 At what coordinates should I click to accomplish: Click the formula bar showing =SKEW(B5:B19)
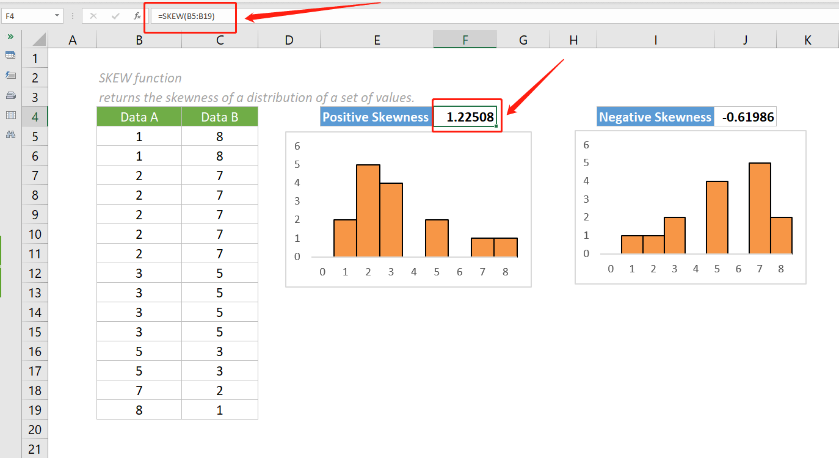[189, 16]
